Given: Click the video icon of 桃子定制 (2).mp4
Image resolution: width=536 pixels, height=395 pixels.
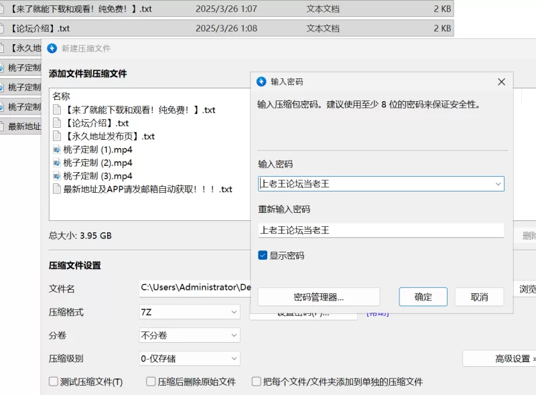Looking at the screenshot, I should [57, 163].
